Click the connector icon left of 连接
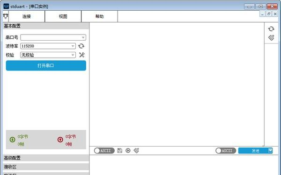281x175 pixels. point(6,16)
